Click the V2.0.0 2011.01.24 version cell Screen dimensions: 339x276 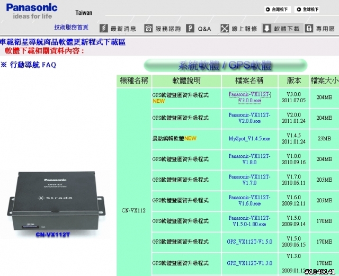coord(293,118)
